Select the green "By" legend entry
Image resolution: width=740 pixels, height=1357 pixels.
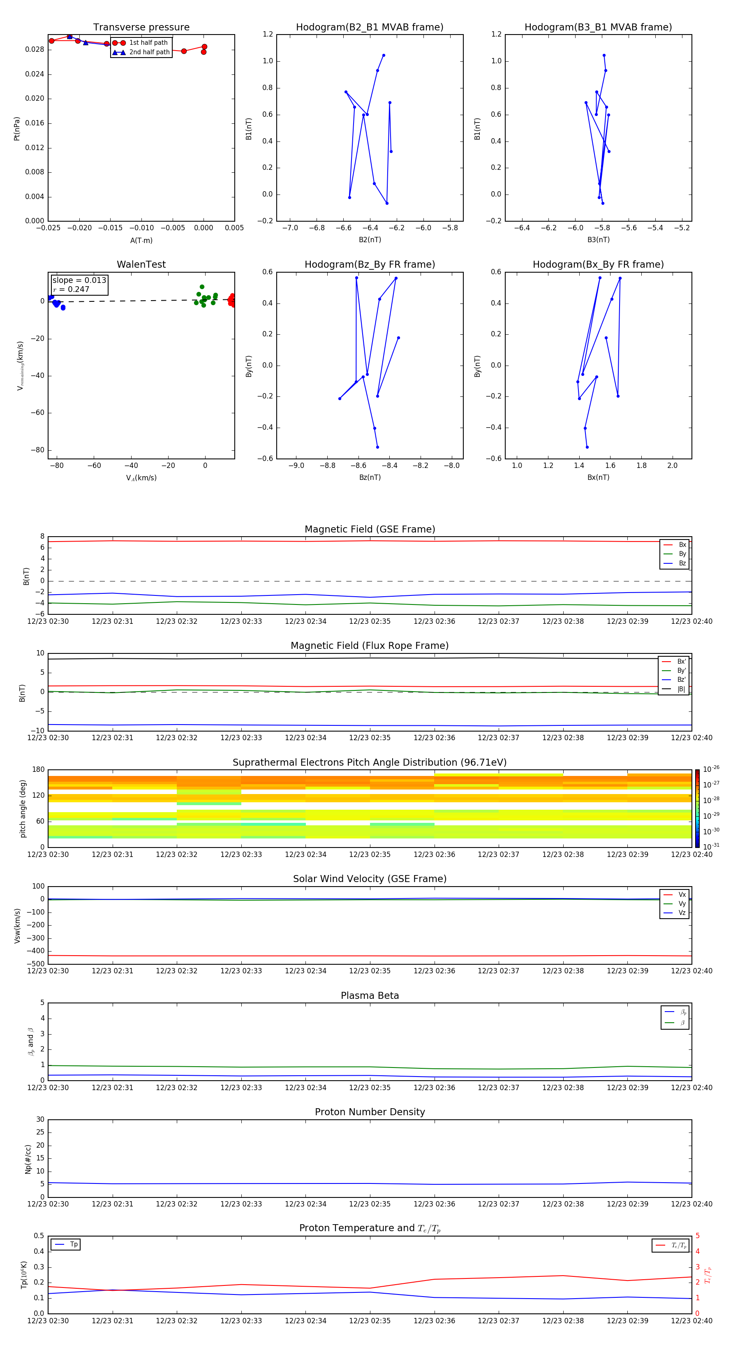point(675,553)
